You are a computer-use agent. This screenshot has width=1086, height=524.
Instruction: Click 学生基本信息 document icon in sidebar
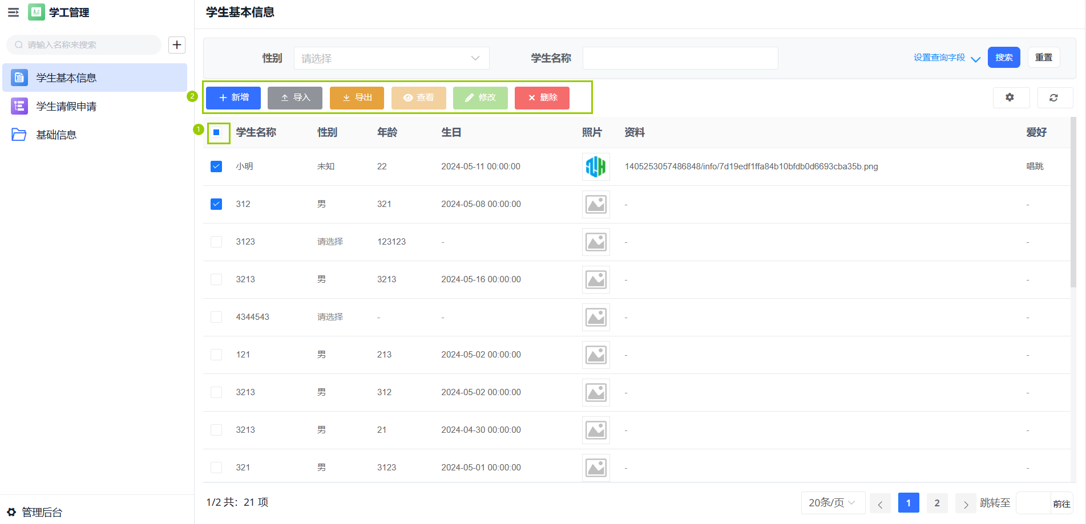click(19, 78)
